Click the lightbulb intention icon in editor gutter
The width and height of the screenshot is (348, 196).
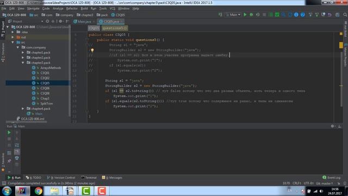click(92, 50)
